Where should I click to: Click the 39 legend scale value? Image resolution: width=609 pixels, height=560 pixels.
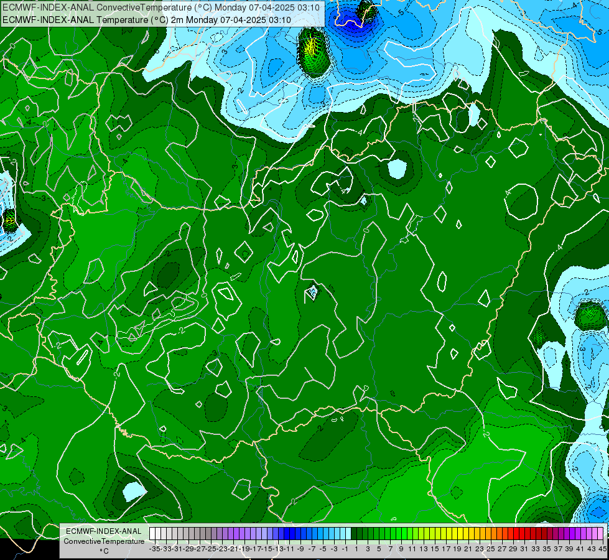click(569, 549)
